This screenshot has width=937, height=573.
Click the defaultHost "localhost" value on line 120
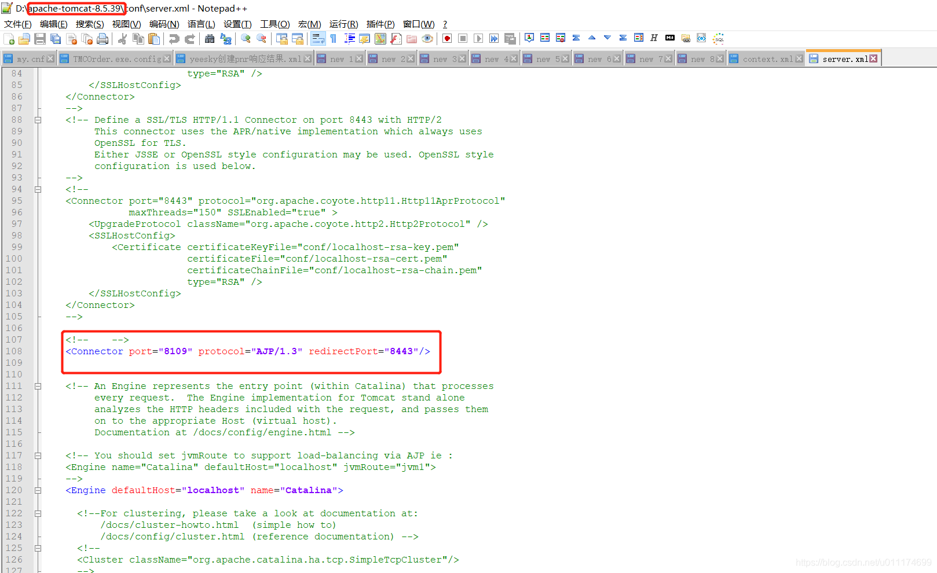tap(213, 490)
